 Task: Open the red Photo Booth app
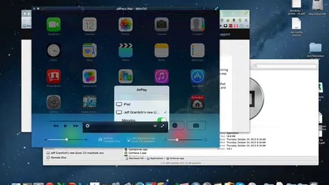coord(53,77)
